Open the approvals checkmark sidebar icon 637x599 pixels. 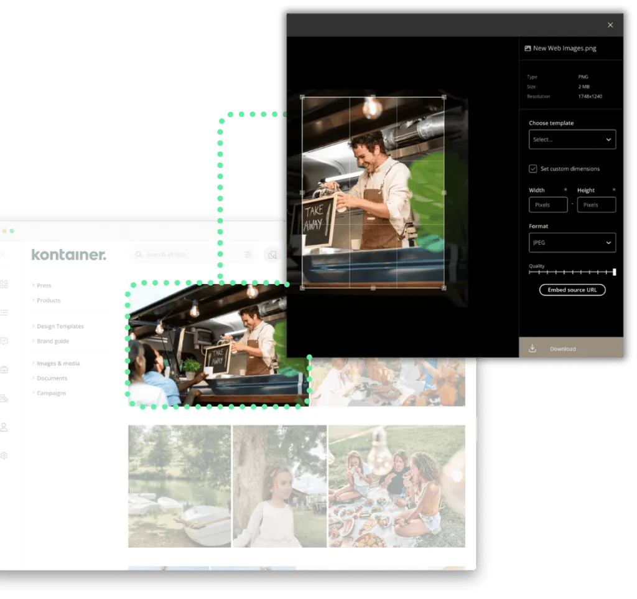[4, 341]
